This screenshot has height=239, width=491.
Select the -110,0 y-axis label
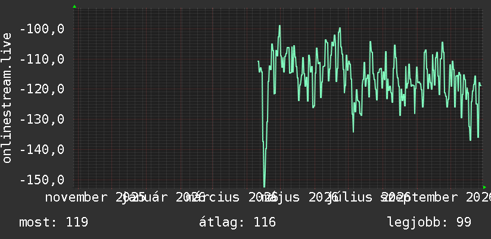[42, 59]
